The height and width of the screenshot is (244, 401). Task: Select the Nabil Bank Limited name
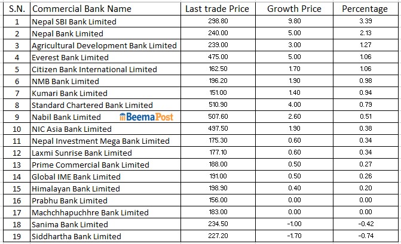point(66,117)
